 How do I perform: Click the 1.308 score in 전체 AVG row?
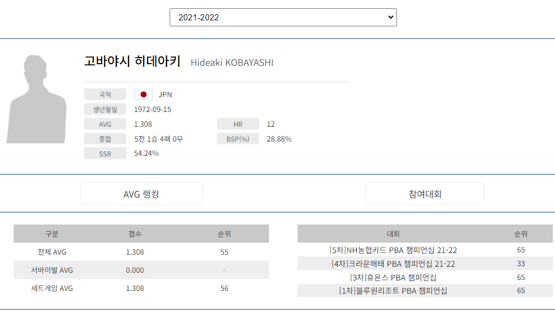135,252
